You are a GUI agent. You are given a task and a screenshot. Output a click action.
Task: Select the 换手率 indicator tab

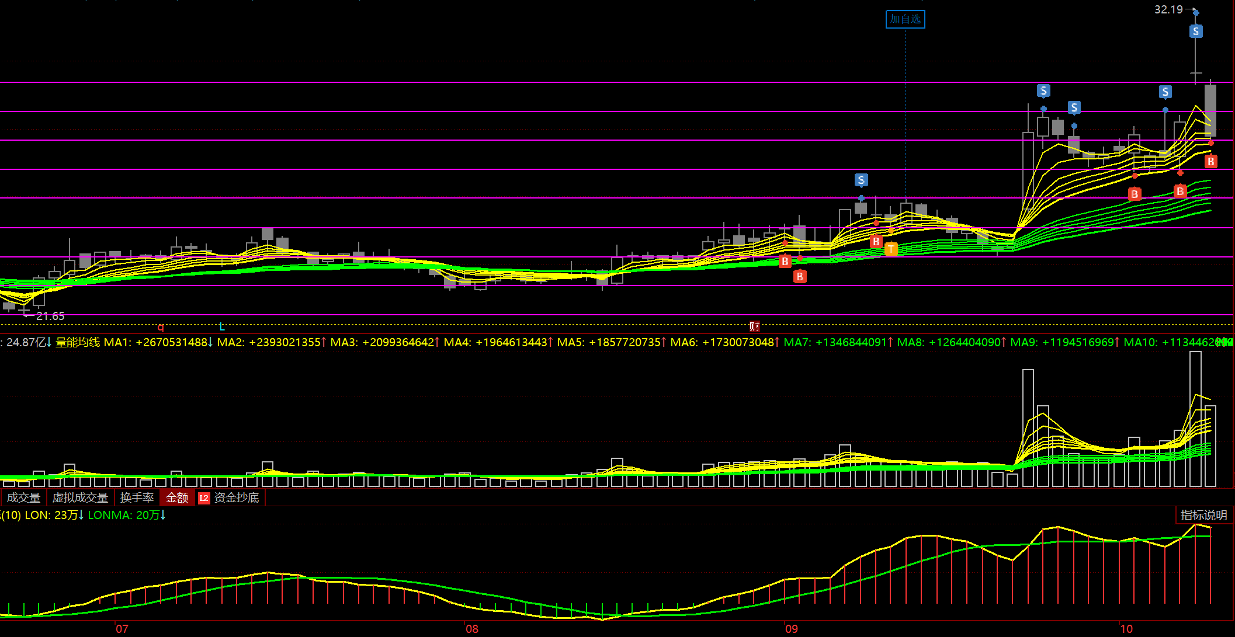point(137,498)
